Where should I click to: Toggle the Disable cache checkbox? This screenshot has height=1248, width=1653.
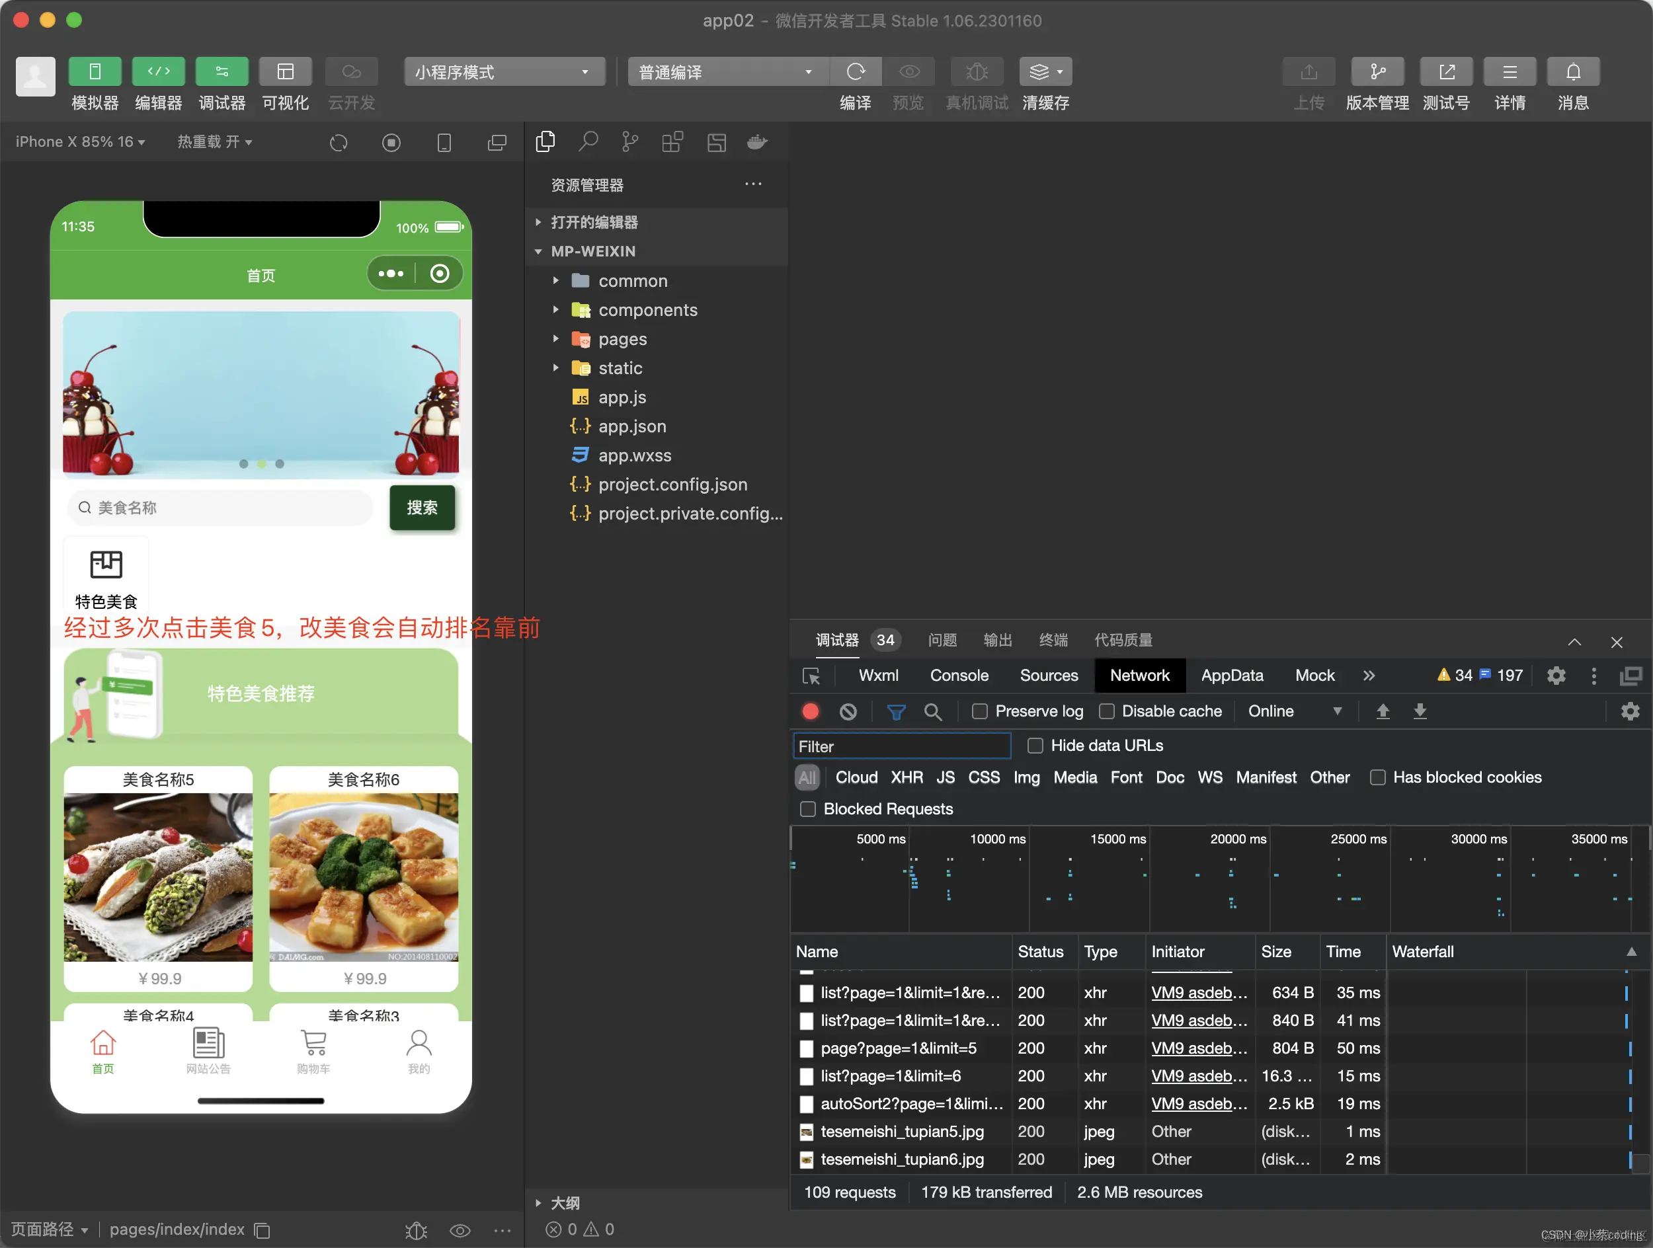click(x=1106, y=712)
